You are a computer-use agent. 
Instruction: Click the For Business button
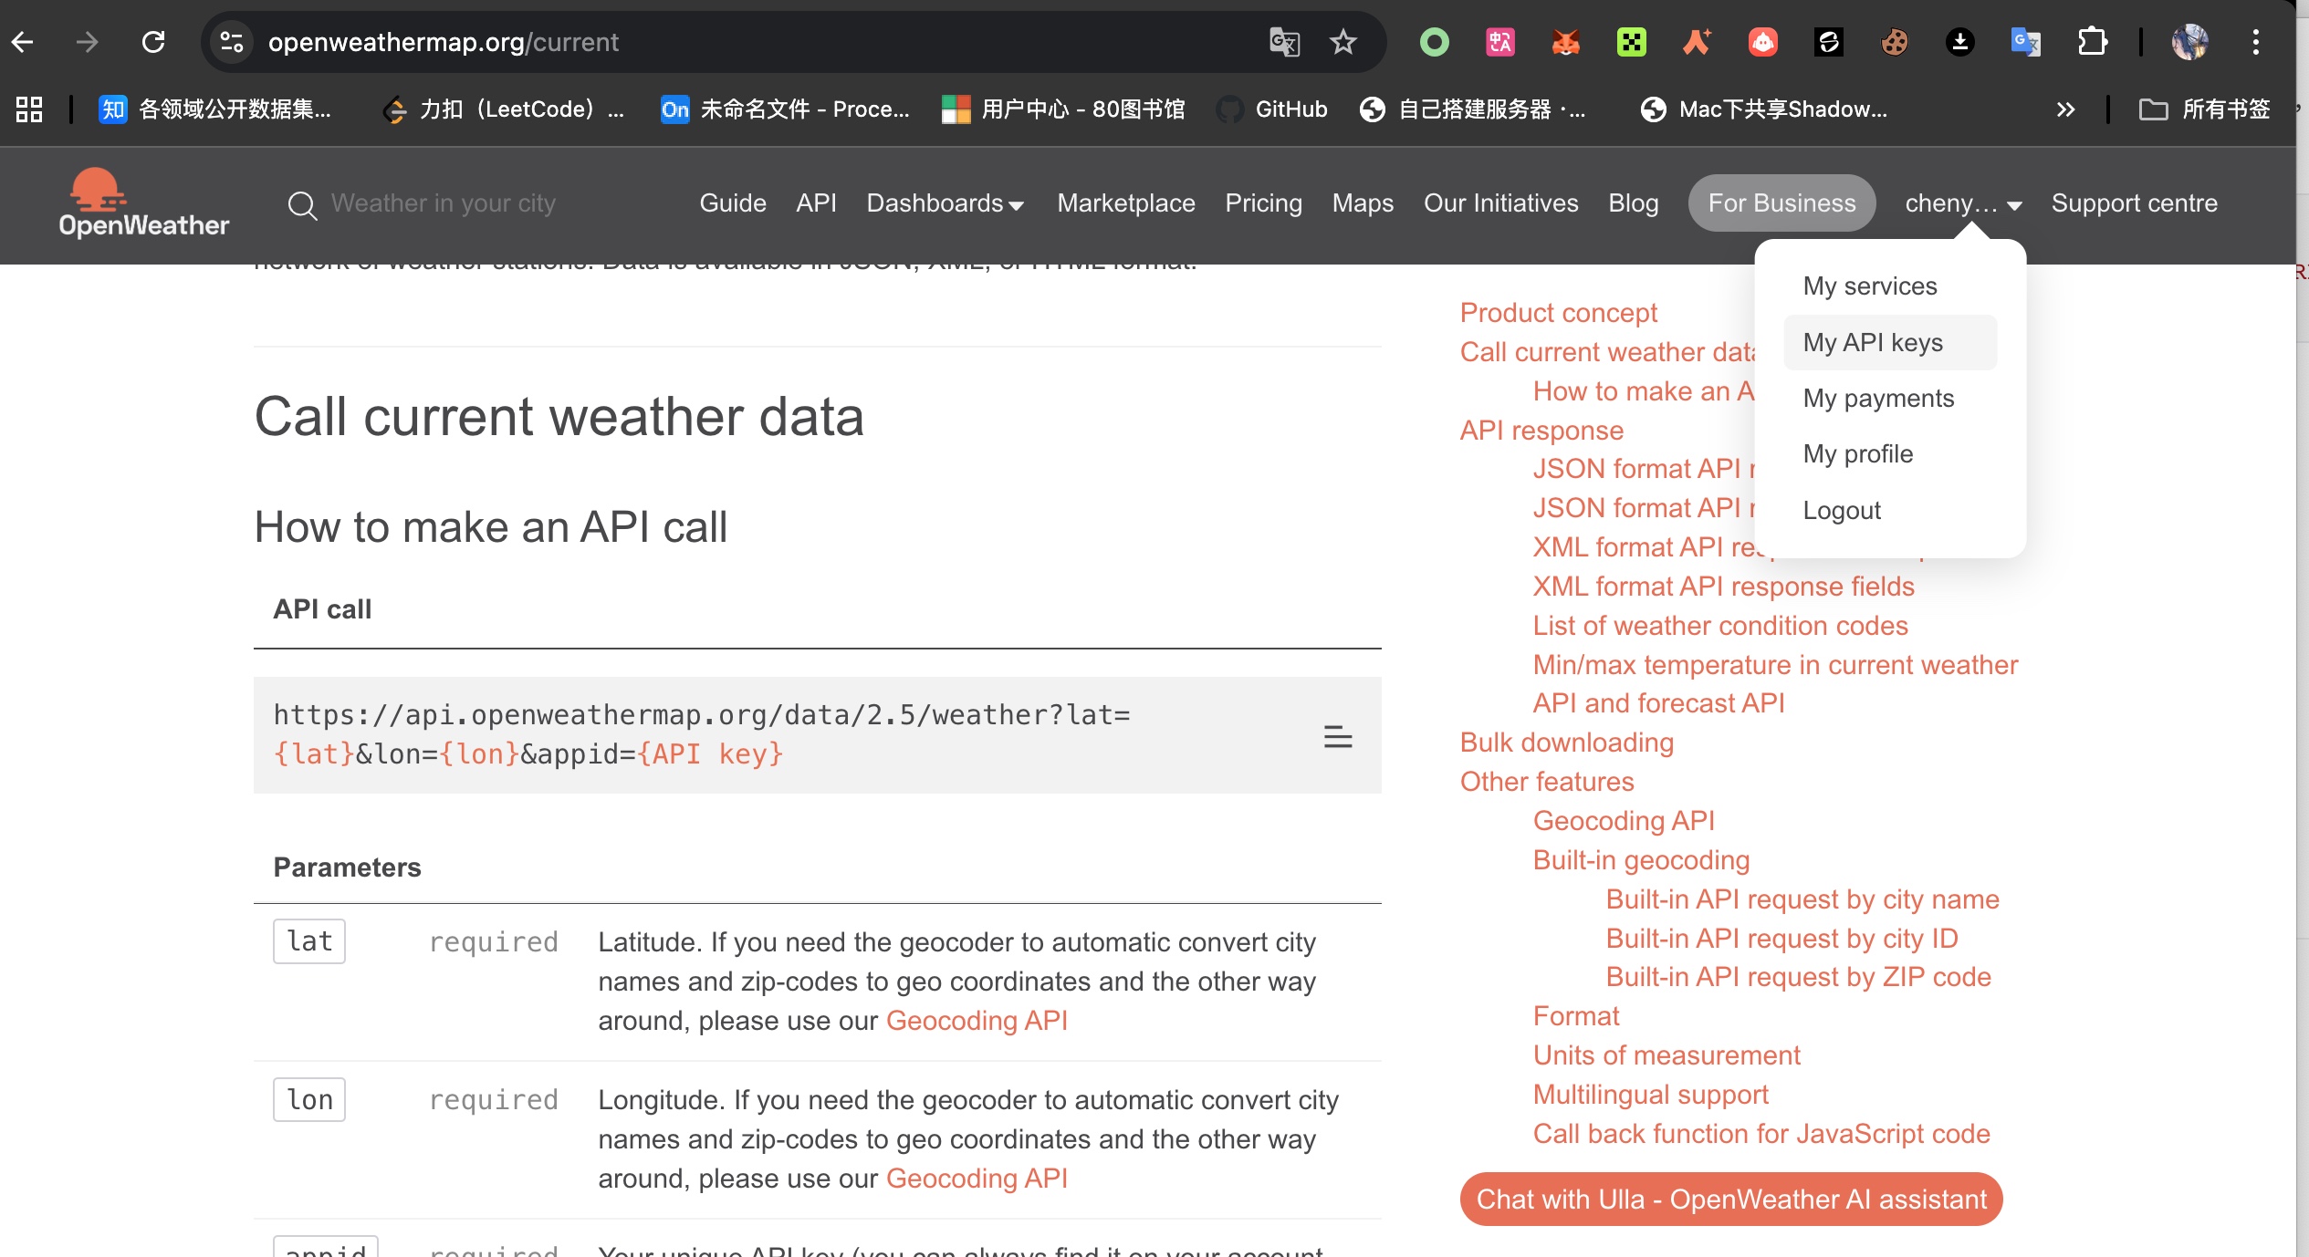(x=1781, y=203)
